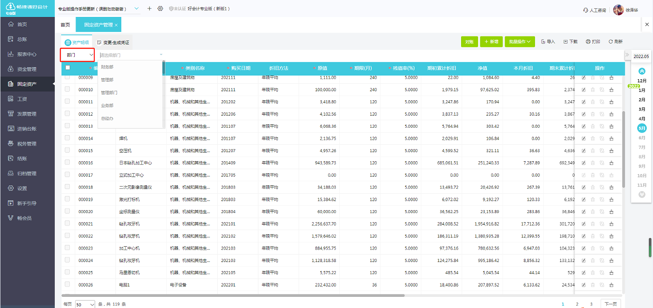Image resolution: width=653 pixels, height=308 pixels.
Task: Toggle the select-all checkbox in table header
Action: click(68, 68)
